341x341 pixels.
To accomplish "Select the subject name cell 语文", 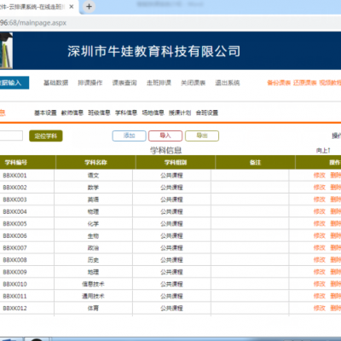I will [93, 176].
